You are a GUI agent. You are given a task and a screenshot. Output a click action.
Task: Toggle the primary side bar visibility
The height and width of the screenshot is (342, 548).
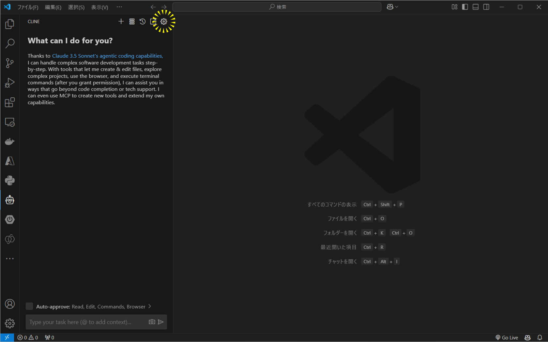pyautogui.click(x=465, y=7)
